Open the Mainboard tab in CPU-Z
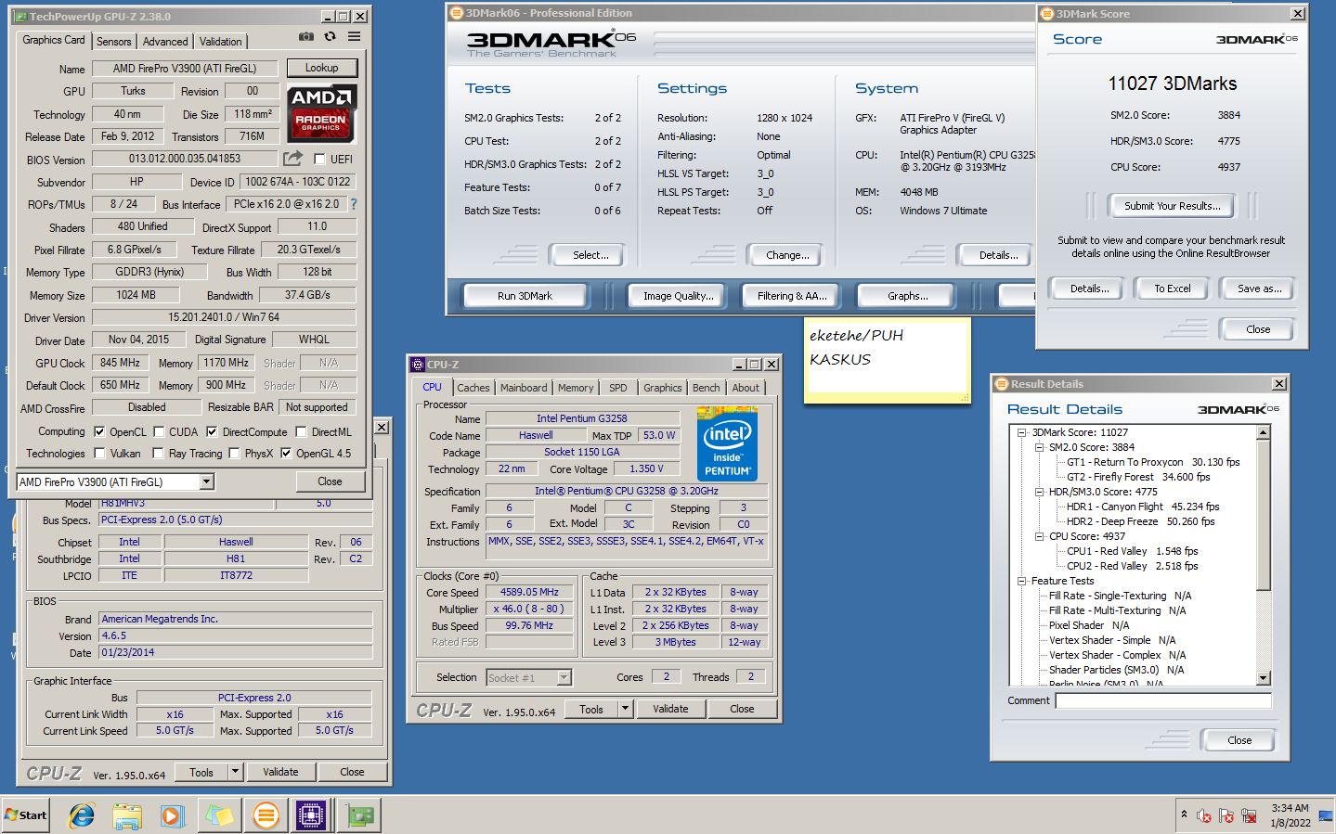The image size is (1336, 834). click(x=524, y=388)
